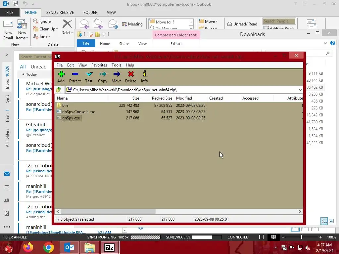The width and height of the screenshot is (339, 254).
Task: Sort by the Size column header
Action: click(124, 98)
